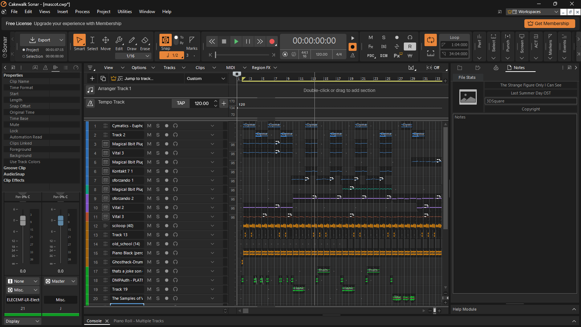Screen dimensions: 581x327
Task: Pick the Edit tool
Action: 119,43
